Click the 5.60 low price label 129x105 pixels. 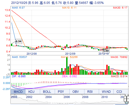[x=106, y=51]
